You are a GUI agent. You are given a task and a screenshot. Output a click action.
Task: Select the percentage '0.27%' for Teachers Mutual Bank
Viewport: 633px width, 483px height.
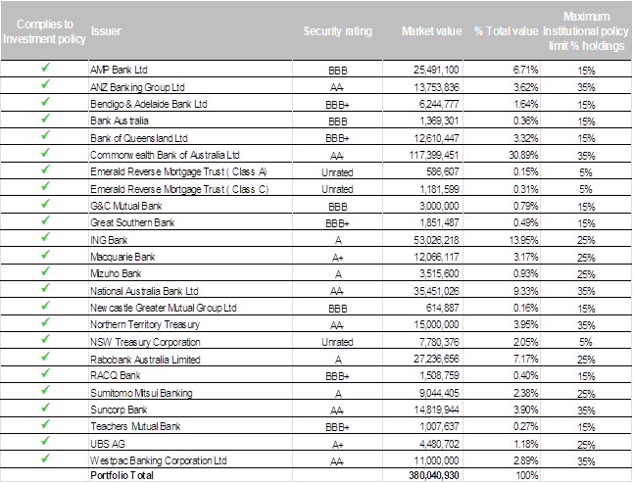point(526,426)
